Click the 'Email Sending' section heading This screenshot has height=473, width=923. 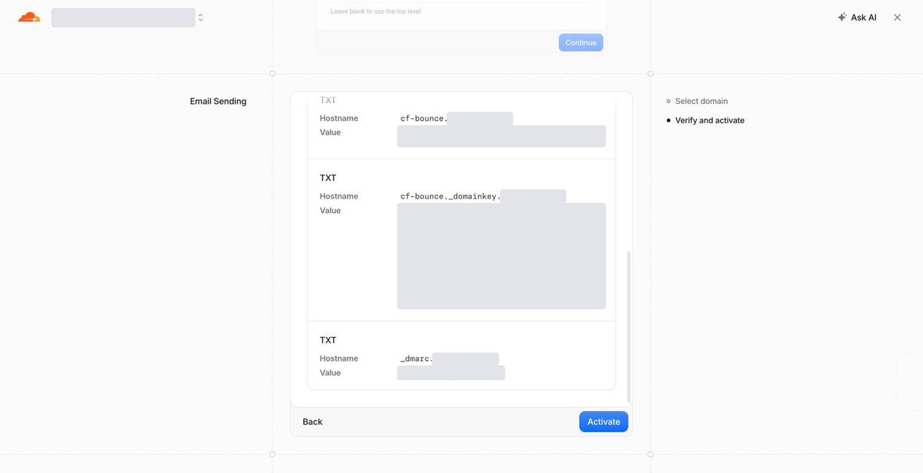218,102
